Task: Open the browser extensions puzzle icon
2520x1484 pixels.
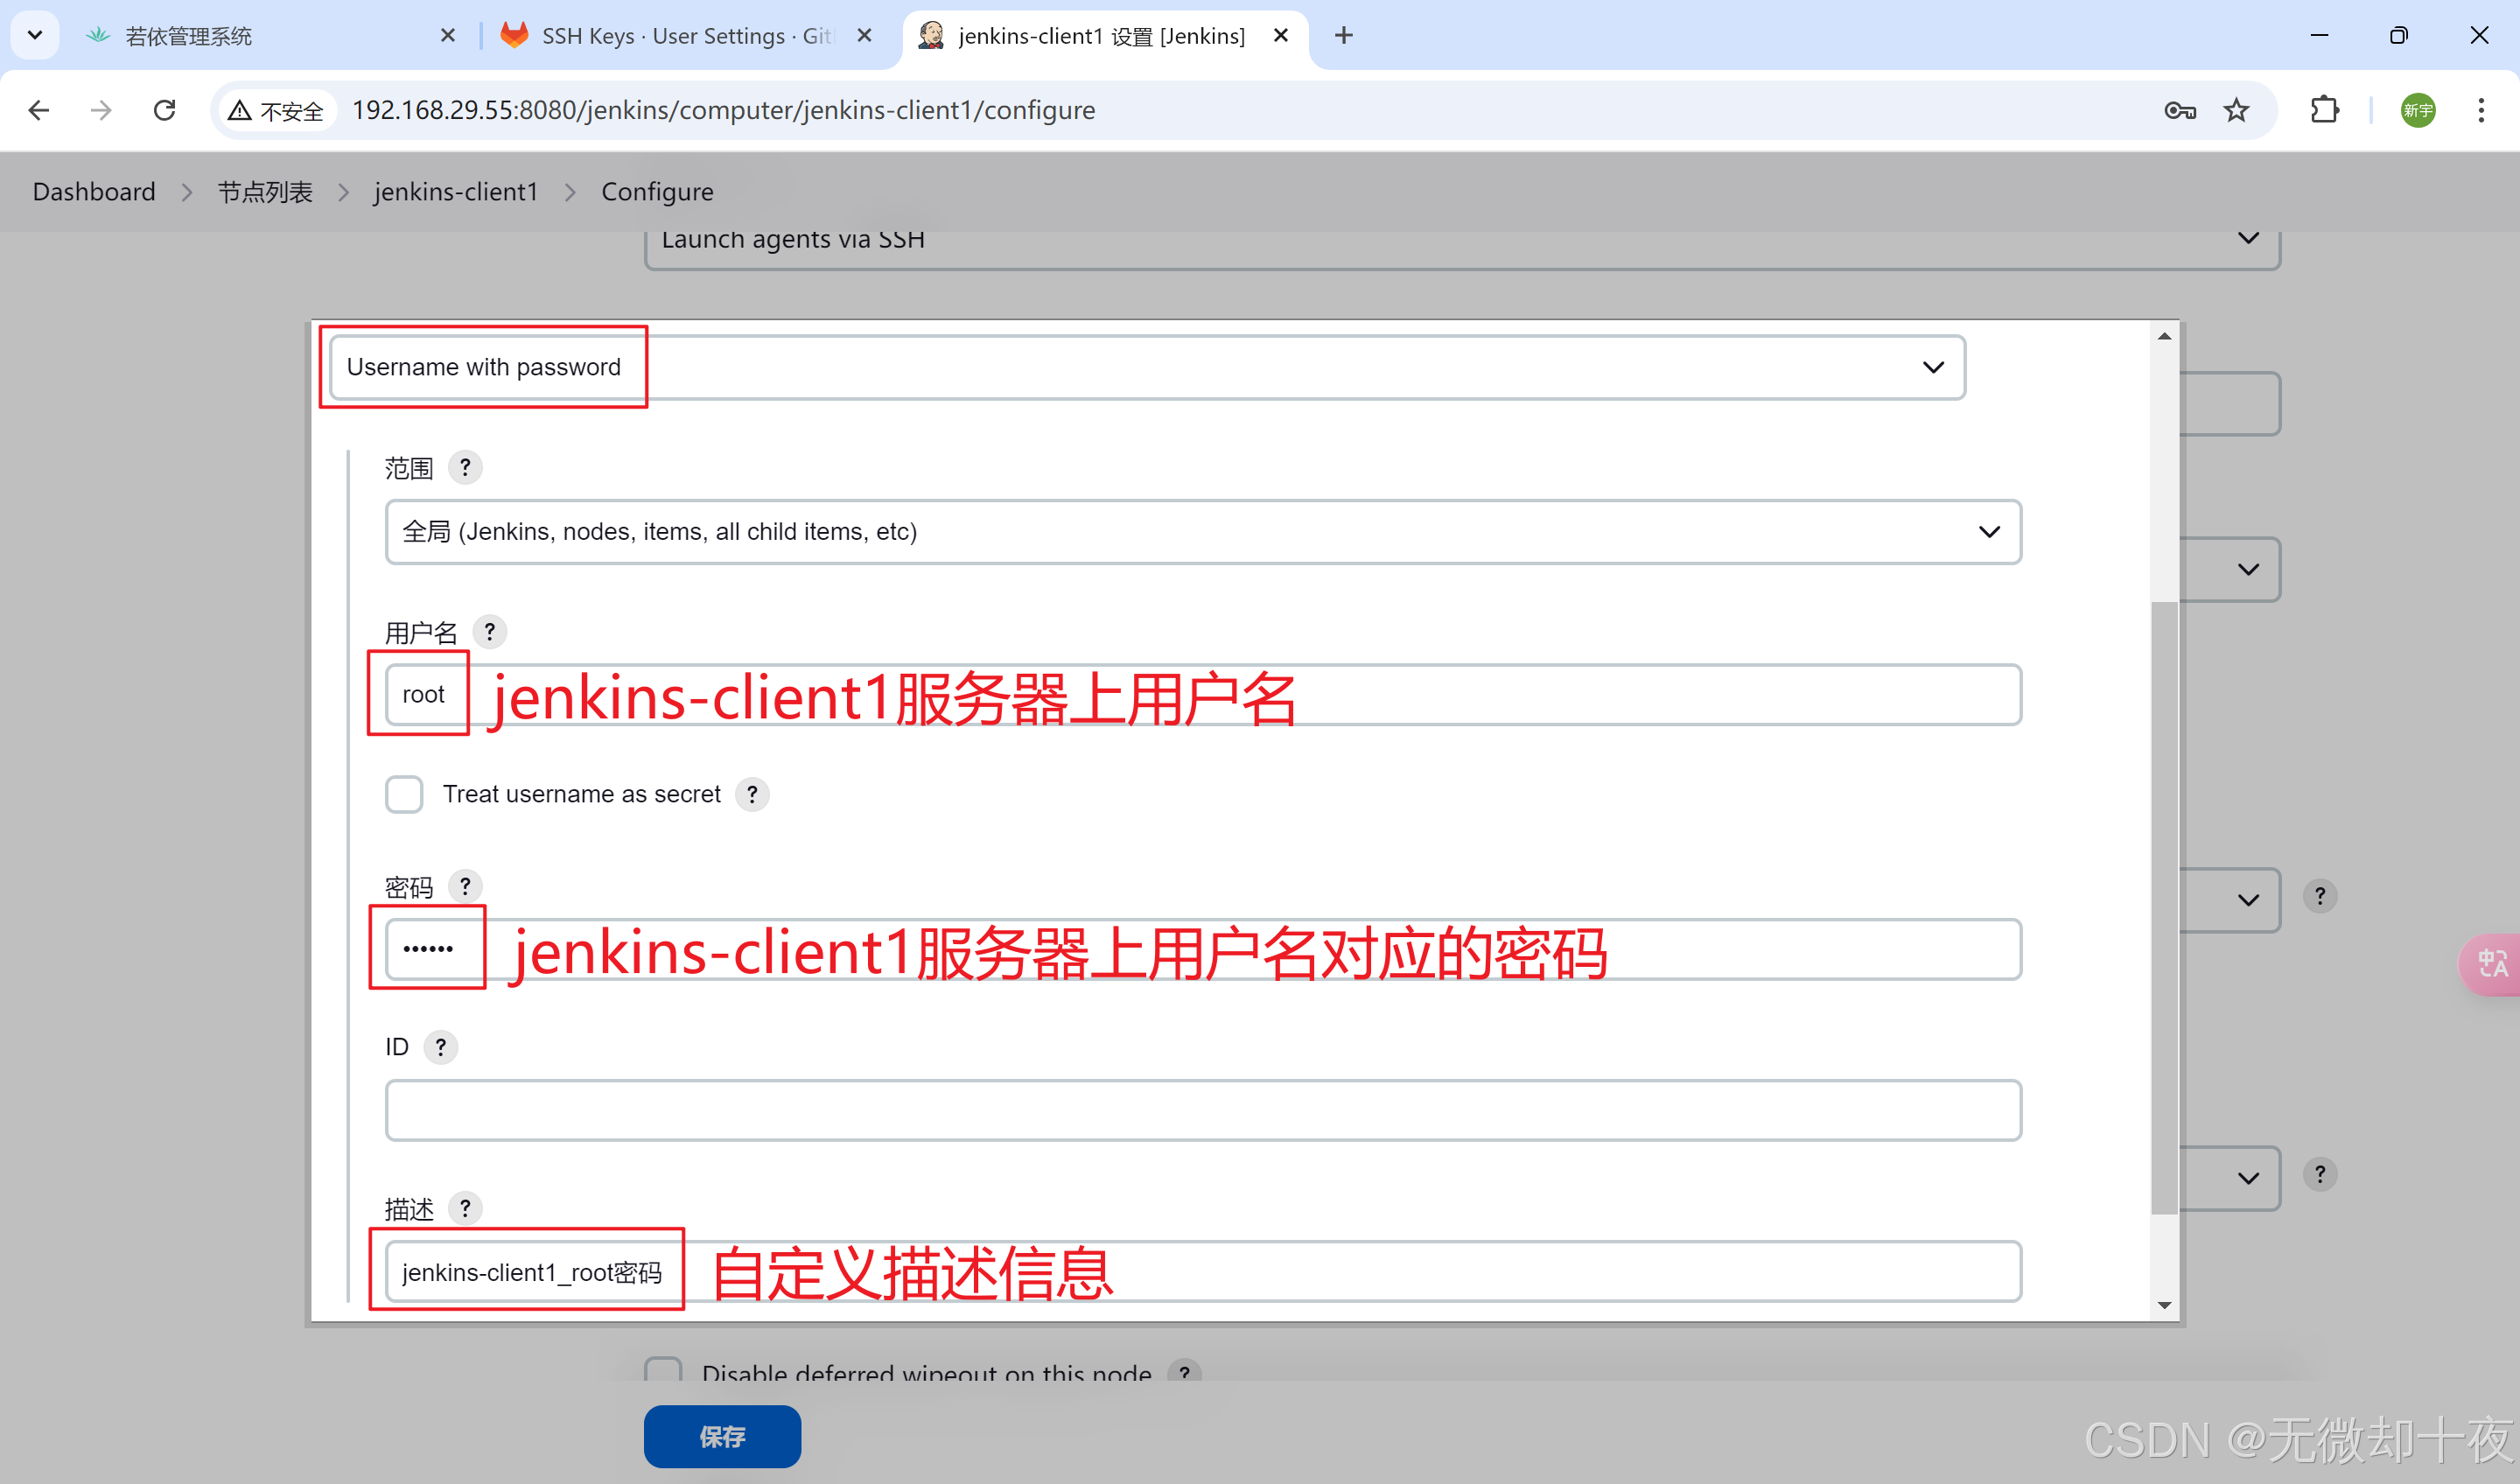Action: click(x=2325, y=110)
